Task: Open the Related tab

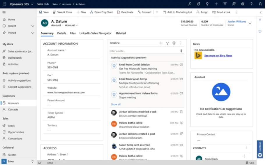Action: pyautogui.click(x=121, y=33)
